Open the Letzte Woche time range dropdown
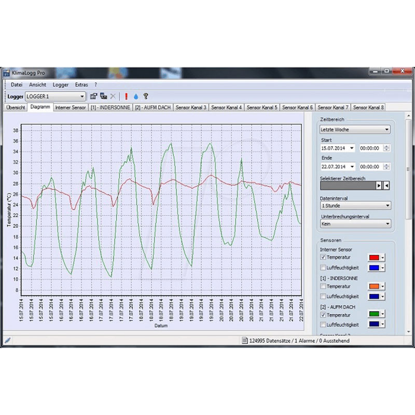This screenshot has height=415, width=415. coord(355,129)
